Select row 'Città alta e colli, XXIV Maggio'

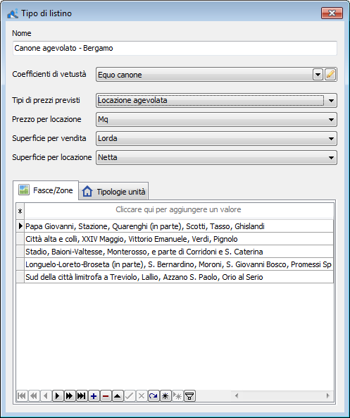(179, 239)
